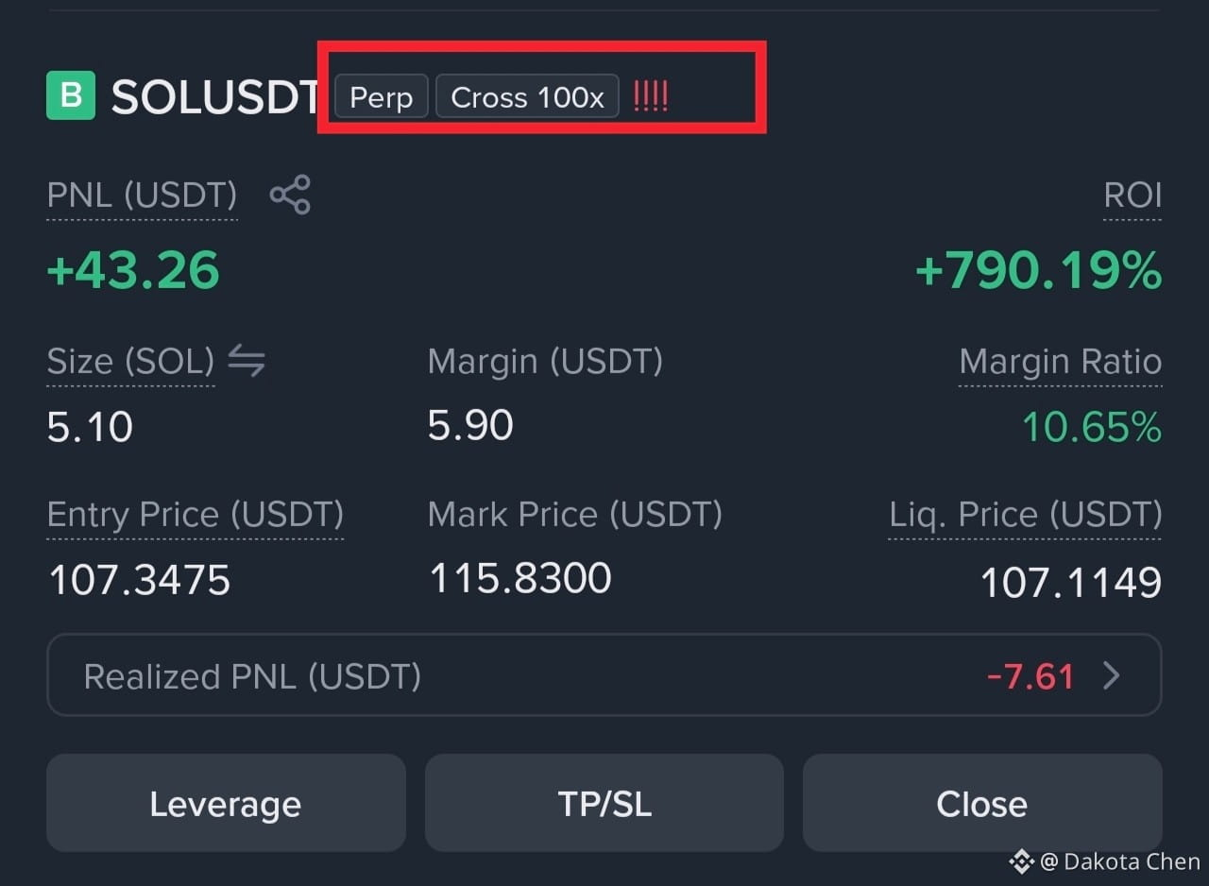Screen dimensions: 1209x886
Task: Click the Binance logo near Dakota Chen
Action: [1021, 860]
